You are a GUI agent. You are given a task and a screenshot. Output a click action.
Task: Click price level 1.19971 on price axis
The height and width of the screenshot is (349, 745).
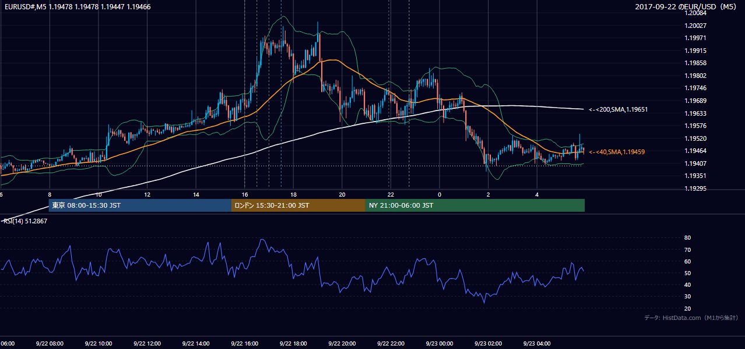[x=696, y=38]
